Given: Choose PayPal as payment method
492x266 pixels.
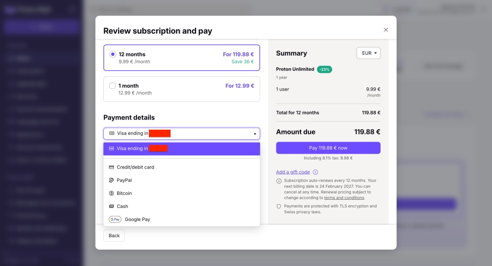Looking at the screenshot, I should [x=182, y=181].
